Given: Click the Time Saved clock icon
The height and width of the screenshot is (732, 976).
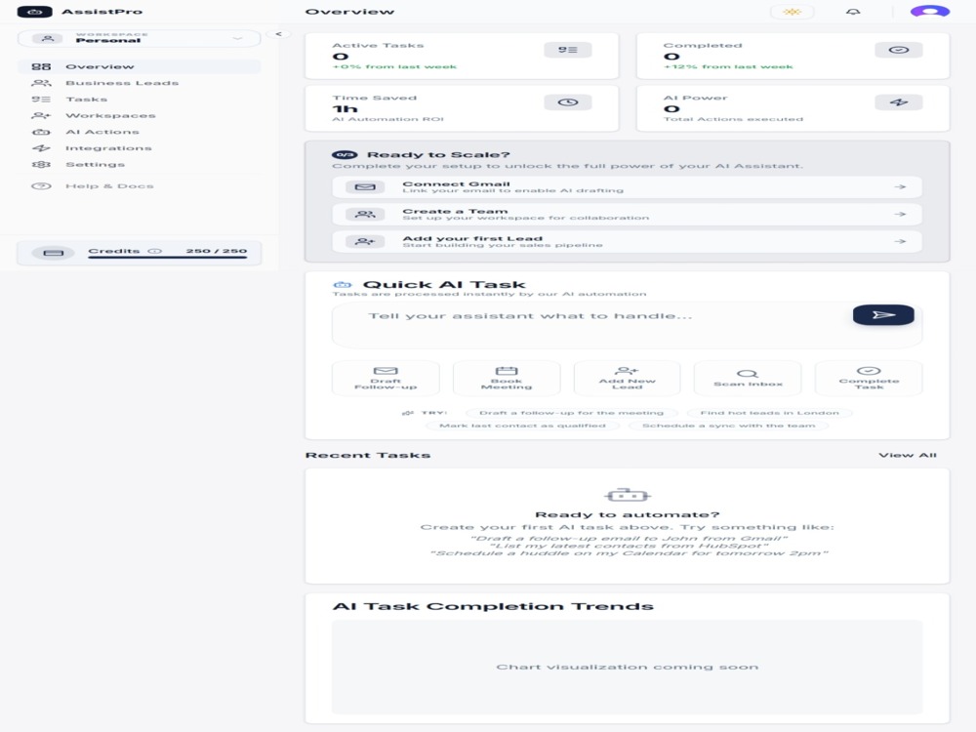Looking at the screenshot, I should click(568, 102).
